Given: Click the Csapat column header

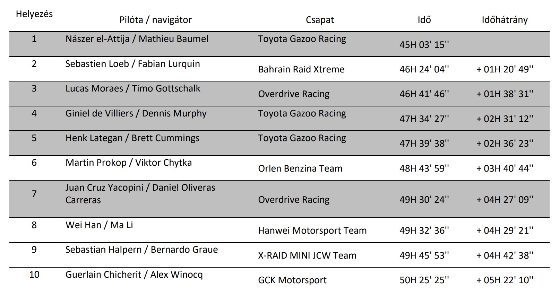Looking at the screenshot, I should 320,20.
